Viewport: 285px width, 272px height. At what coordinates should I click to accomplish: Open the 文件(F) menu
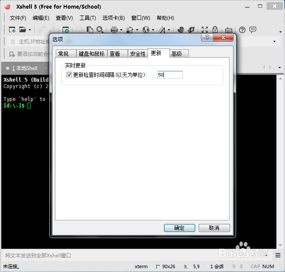click(x=18, y=18)
